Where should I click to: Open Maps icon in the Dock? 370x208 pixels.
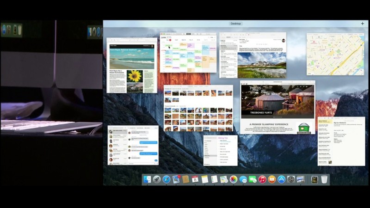(224, 179)
